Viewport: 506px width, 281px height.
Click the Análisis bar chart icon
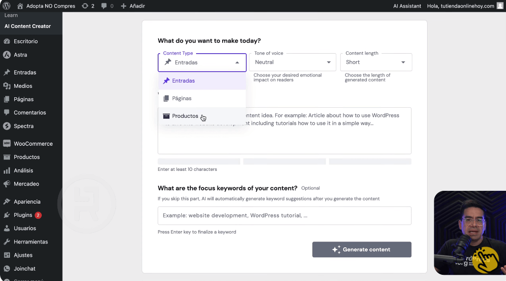tap(7, 170)
